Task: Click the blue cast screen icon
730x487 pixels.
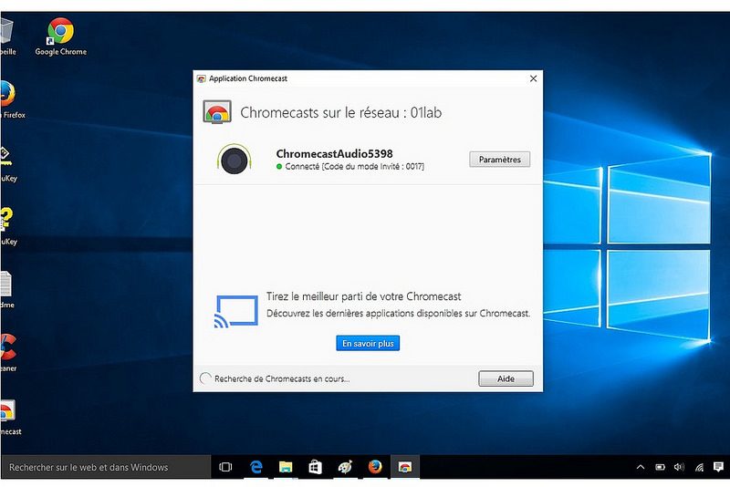Action: 235,311
